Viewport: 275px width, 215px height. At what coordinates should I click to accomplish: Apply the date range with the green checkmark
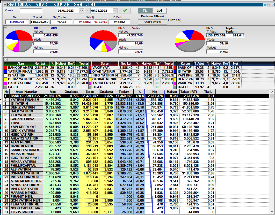pyautogui.click(x=125, y=11)
